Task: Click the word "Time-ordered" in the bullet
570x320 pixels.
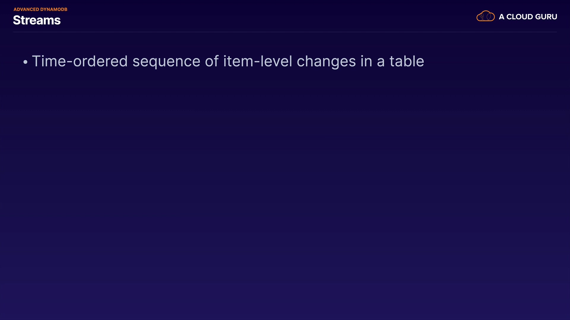Action: [x=80, y=61]
